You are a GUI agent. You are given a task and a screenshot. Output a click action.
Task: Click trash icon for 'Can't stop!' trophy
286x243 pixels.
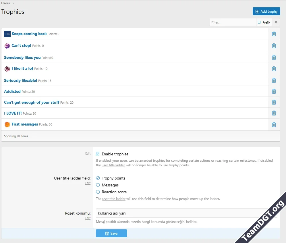click(x=274, y=46)
